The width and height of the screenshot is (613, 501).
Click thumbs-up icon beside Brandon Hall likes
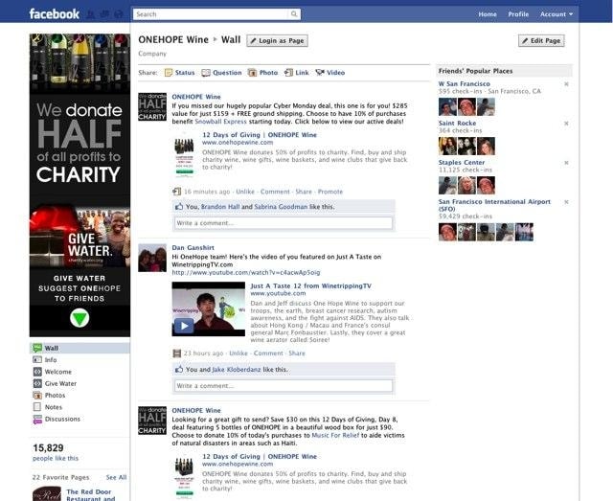coord(179,207)
